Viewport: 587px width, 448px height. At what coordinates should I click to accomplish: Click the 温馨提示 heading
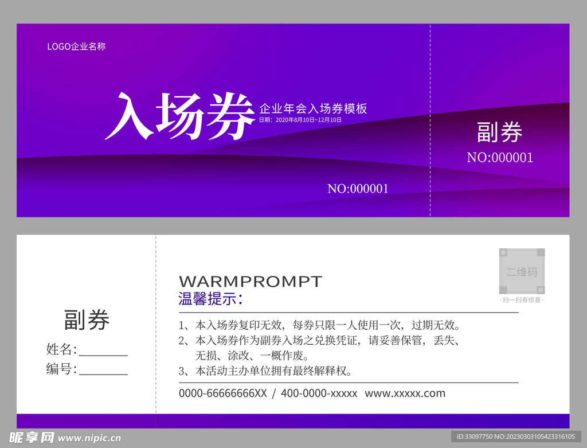point(209,299)
